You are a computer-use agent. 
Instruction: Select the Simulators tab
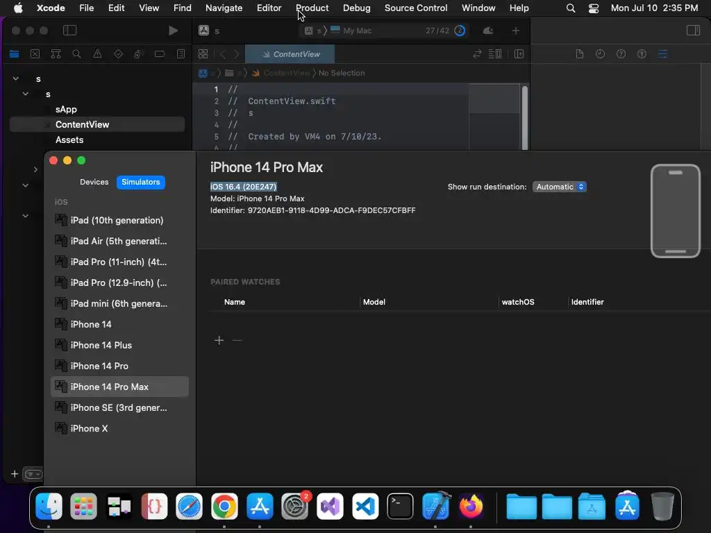point(140,182)
